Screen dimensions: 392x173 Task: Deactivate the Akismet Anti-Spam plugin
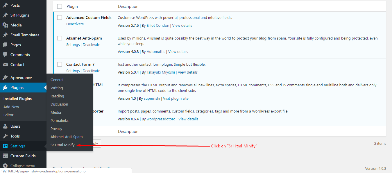tap(92, 45)
